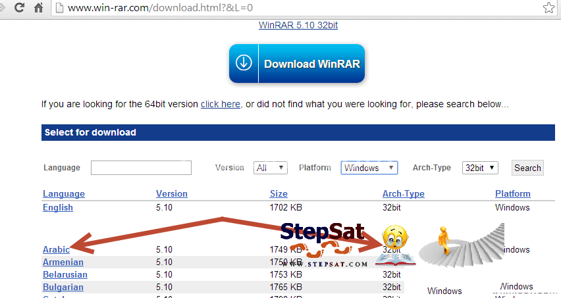Click the browser back arrow
561x298 pixels.
(x=5, y=9)
